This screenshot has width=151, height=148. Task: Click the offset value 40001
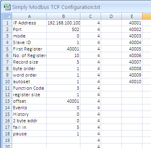[63, 101]
